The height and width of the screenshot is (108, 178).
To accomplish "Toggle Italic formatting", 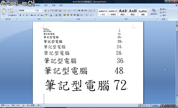I will click(23, 15).
